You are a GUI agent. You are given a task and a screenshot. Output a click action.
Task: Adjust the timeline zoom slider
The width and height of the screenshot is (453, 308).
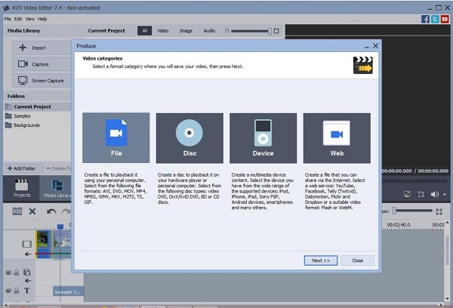412,211
